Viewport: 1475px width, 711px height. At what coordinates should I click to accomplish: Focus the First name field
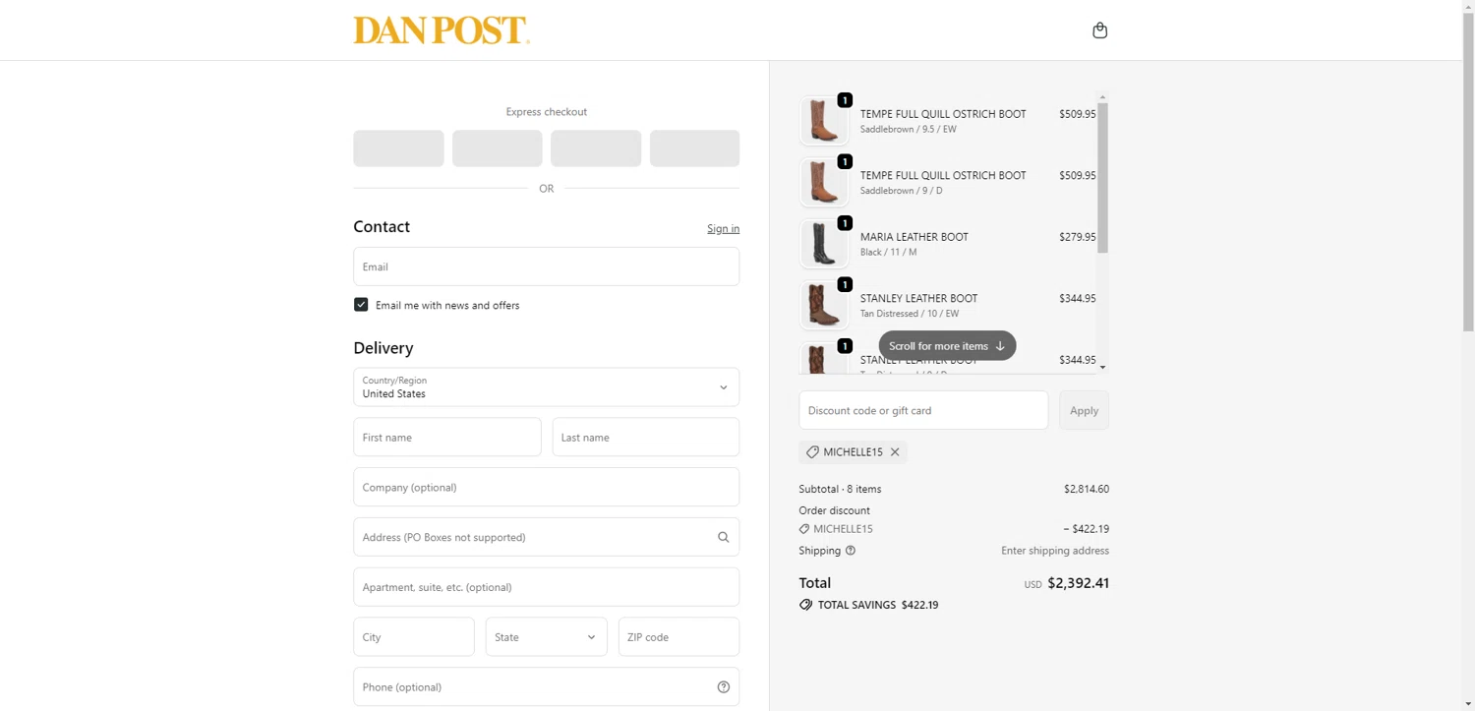tap(446, 438)
